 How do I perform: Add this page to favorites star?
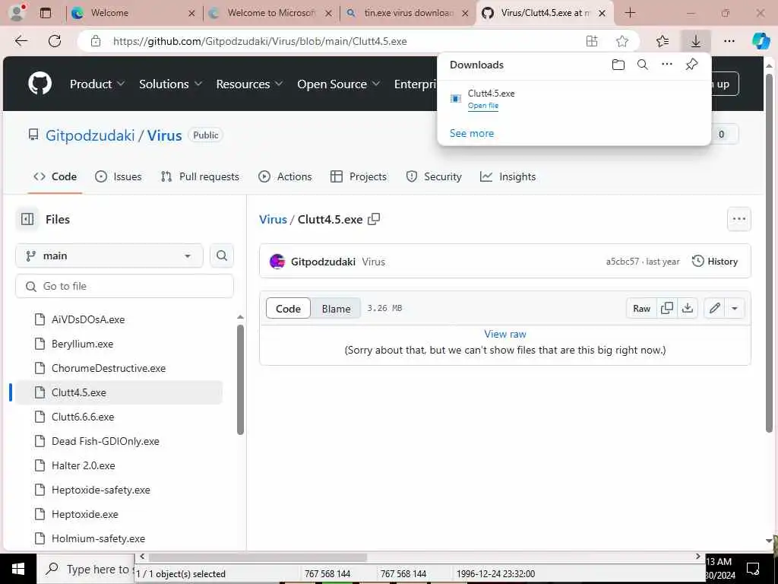[x=622, y=41]
